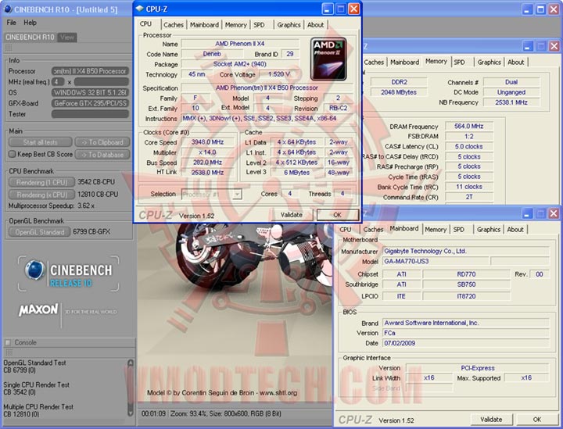Click CPU-Z title bar icon in front window
The width and height of the screenshot is (563, 429).
[x=140, y=9]
